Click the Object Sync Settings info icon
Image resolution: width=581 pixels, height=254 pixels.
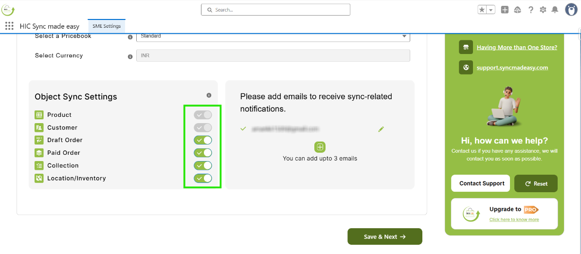(209, 95)
